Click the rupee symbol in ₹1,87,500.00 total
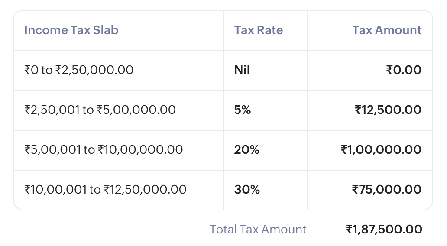Viewport: 447px width, 246px height. 350,230
